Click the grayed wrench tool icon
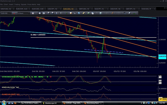Image resolution: width=167 pixels, height=105 pixels. pos(97,13)
